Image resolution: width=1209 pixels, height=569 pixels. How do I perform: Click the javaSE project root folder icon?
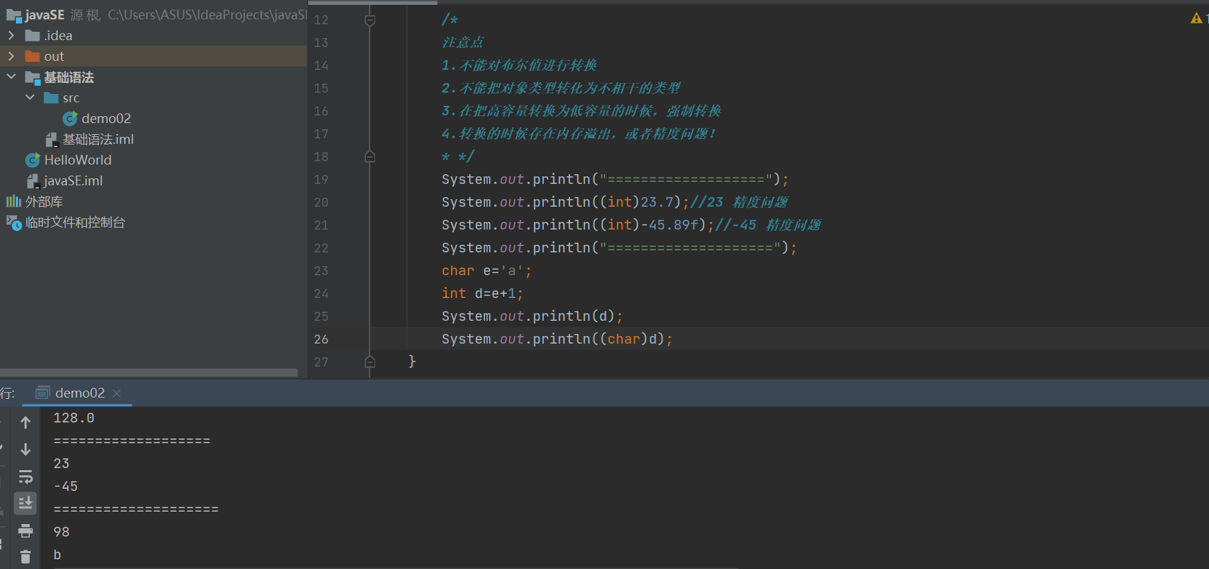coord(14,15)
